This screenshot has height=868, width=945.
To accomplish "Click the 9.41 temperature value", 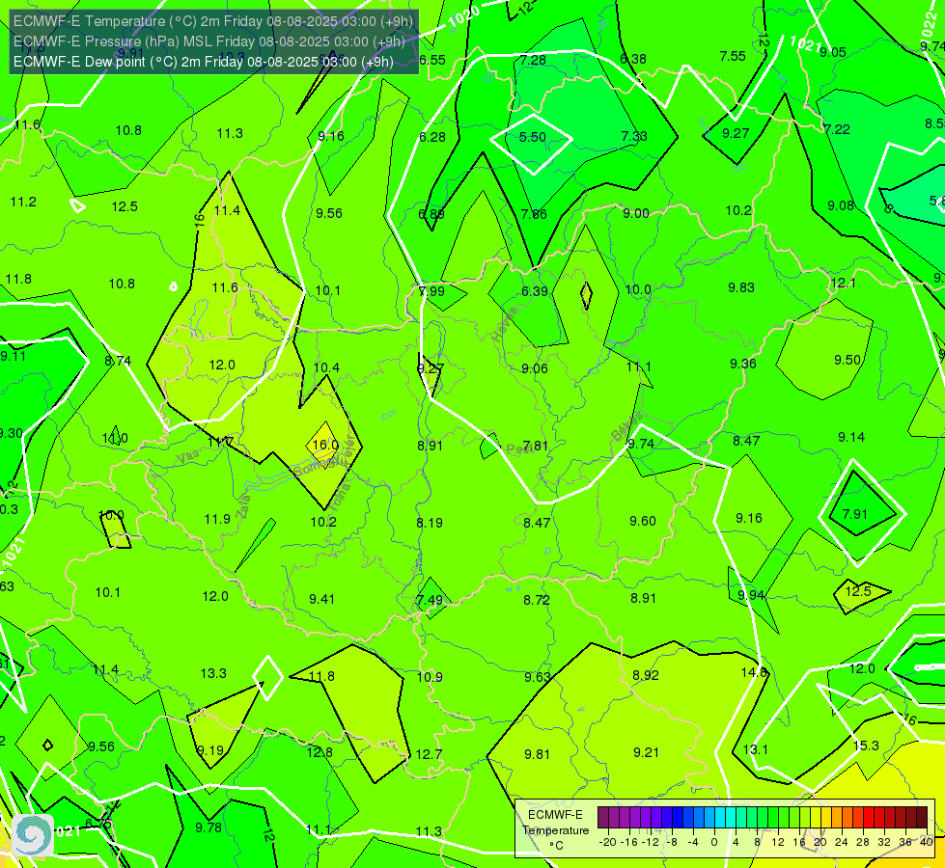I will click(321, 599).
